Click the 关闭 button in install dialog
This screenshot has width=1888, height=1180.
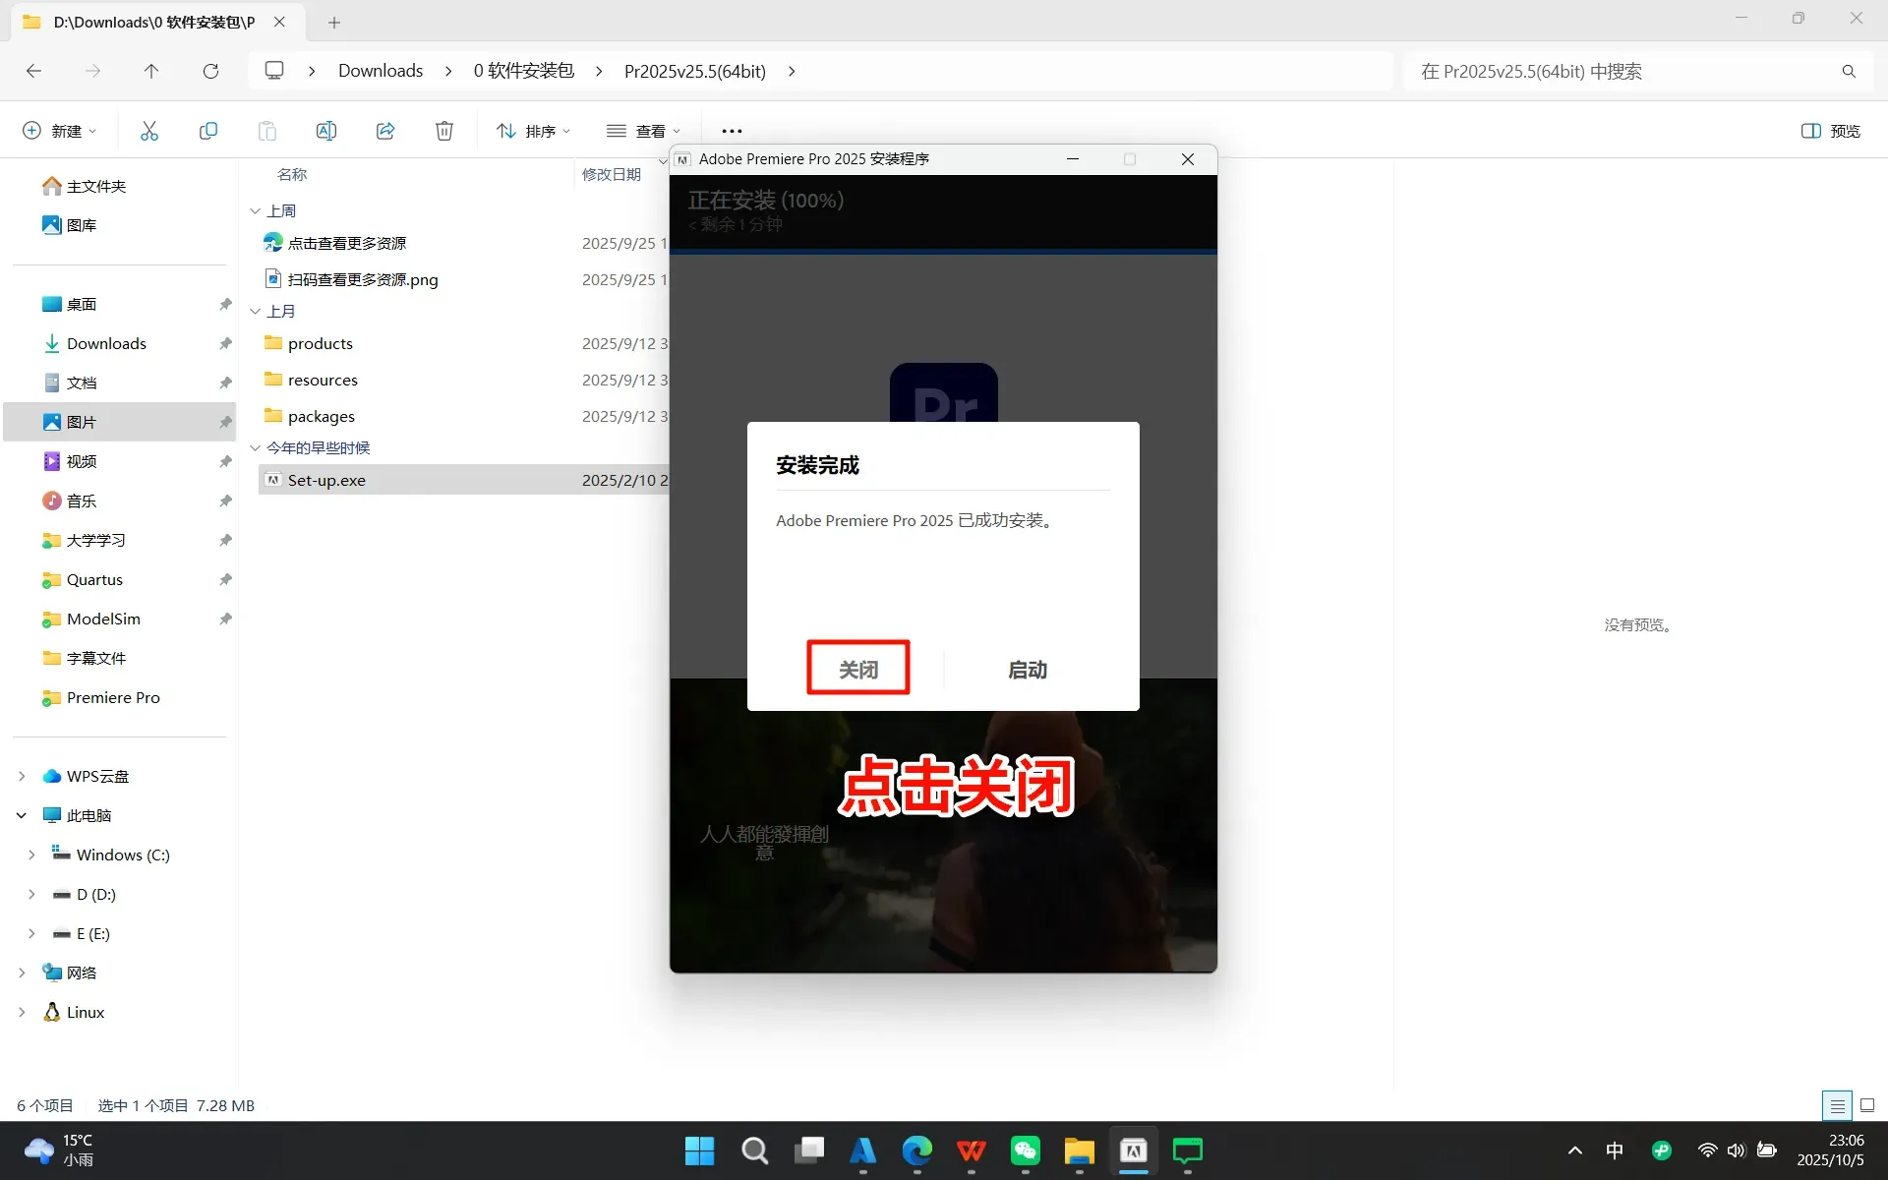857,669
